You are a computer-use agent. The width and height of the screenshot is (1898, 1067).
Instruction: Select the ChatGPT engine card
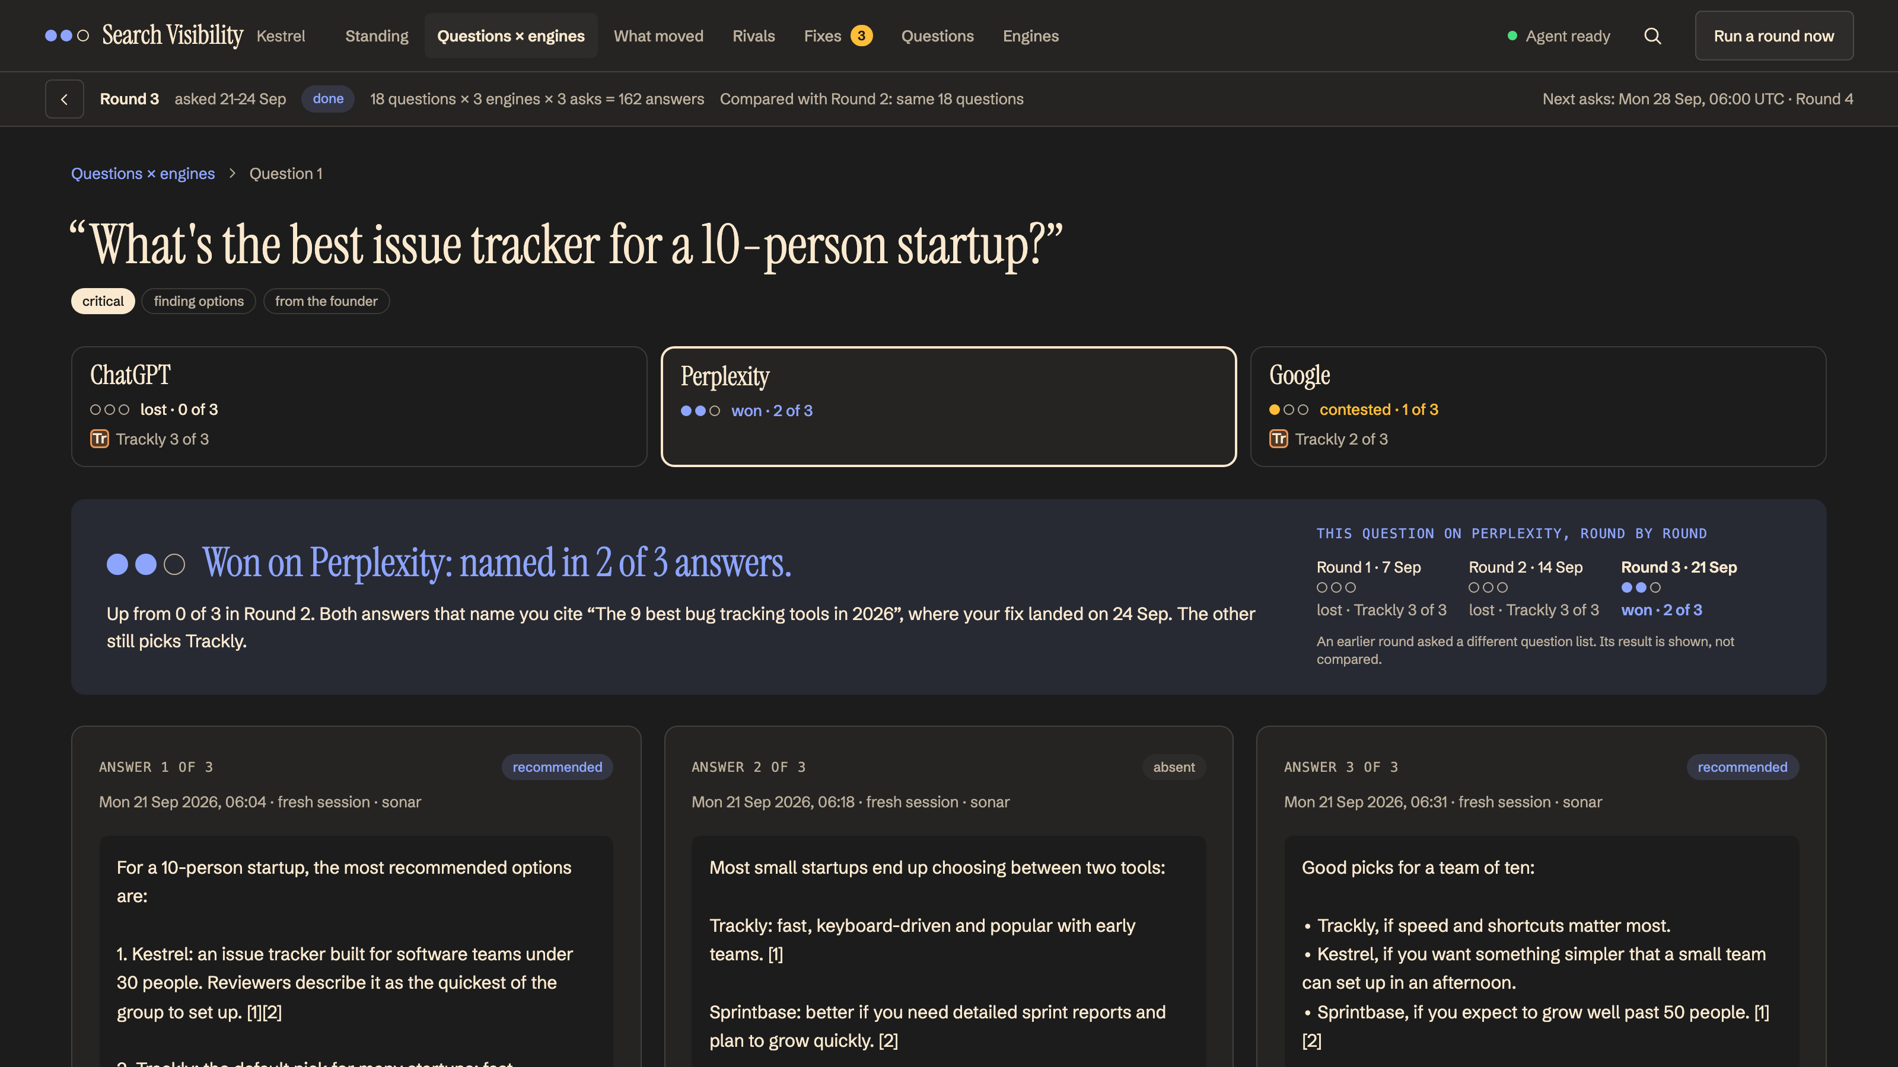[x=359, y=407]
